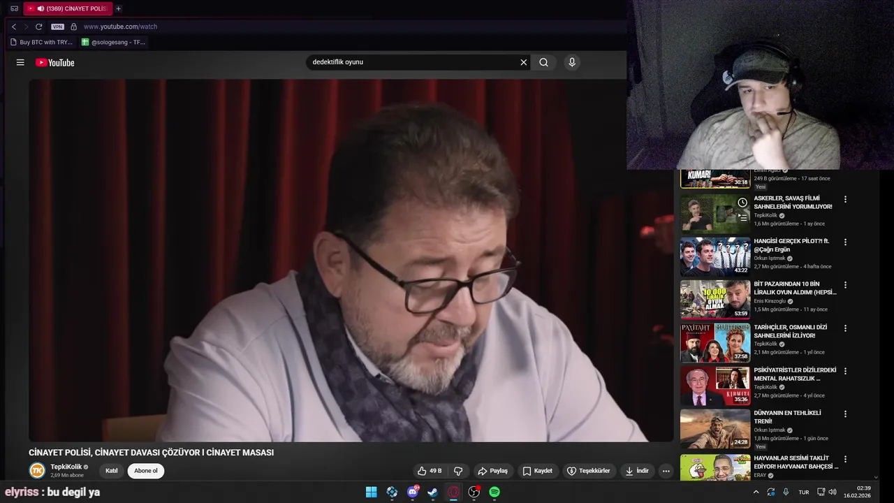The height and width of the screenshot is (503, 894).
Task: Click the main video player
Action: (351, 260)
